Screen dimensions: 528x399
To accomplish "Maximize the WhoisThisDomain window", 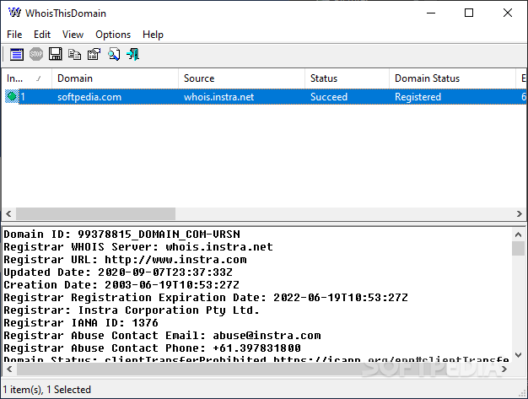I will [469, 13].
